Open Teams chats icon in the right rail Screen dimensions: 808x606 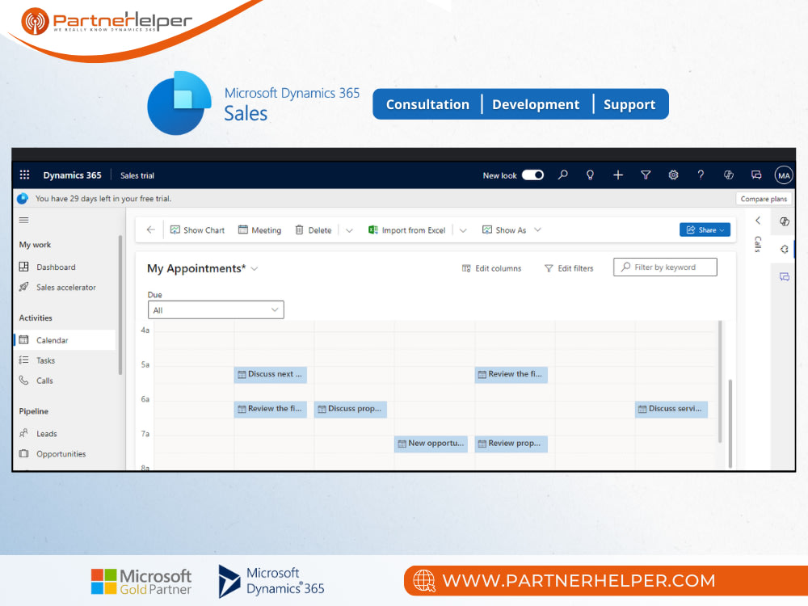pos(785,277)
